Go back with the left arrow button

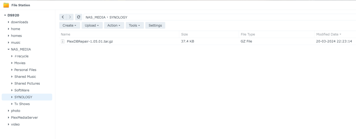point(63,17)
